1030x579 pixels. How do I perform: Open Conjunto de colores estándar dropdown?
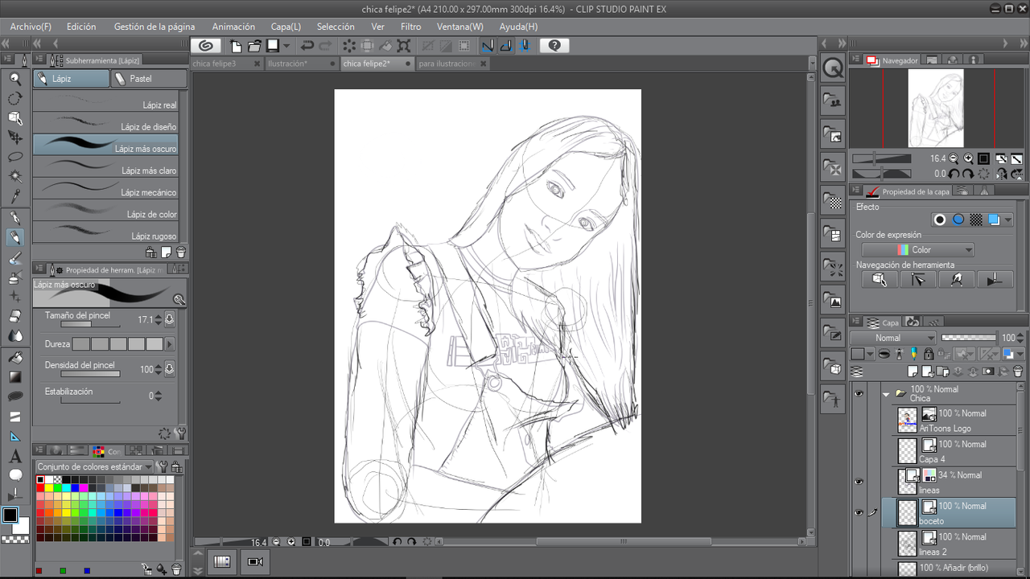pos(95,466)
